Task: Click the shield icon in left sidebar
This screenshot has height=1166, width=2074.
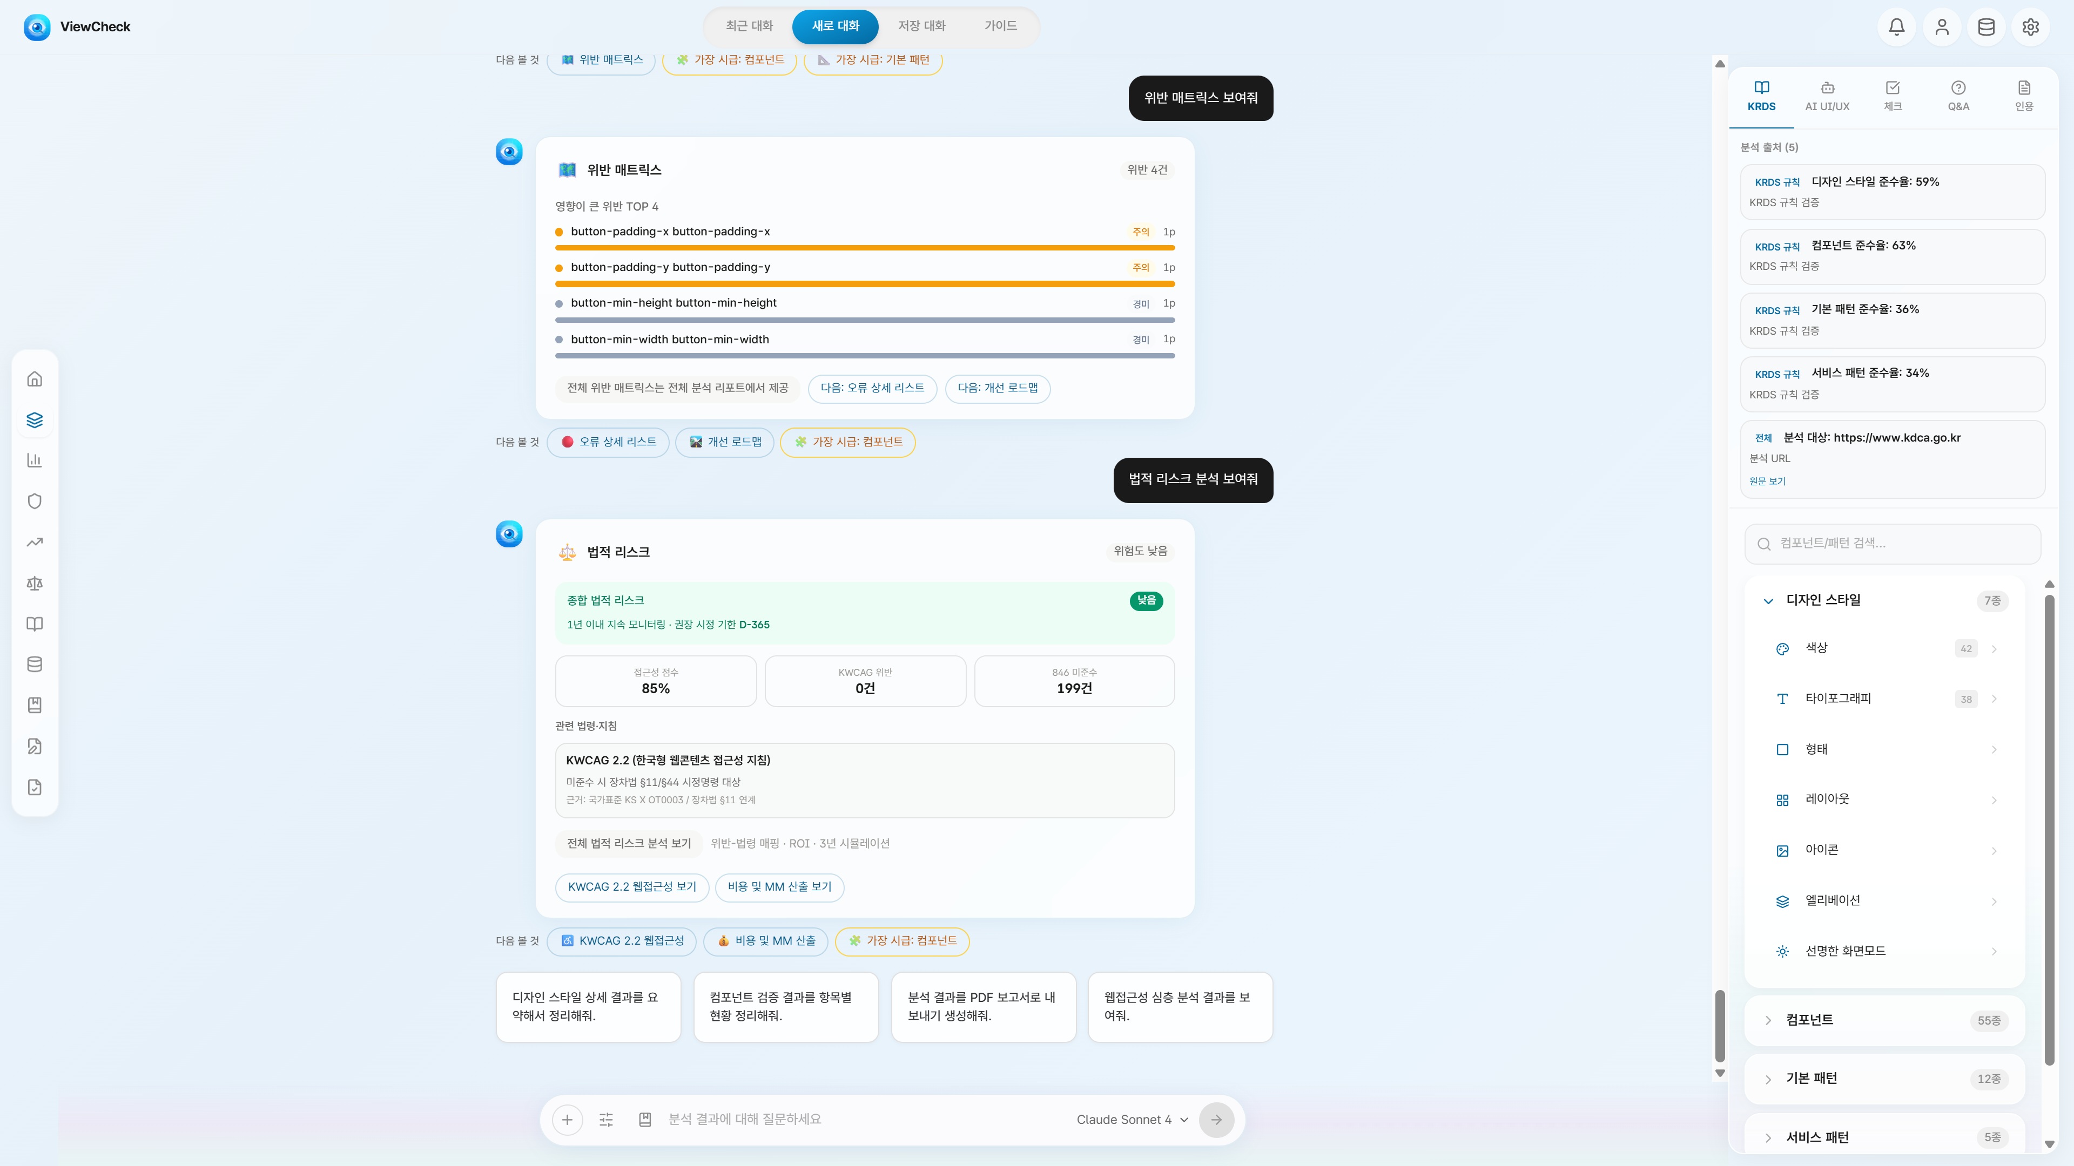Action: click(35, 501)
